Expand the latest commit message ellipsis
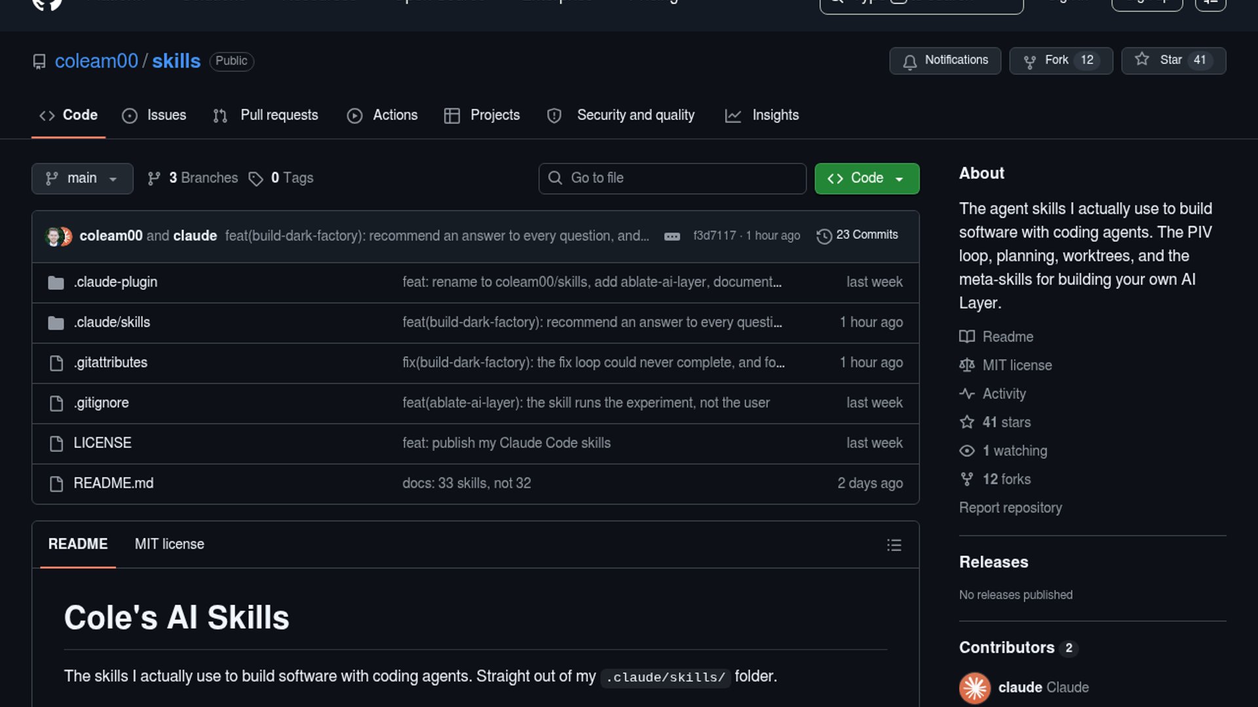Image resolution: width=1258 pixels, height=707 pixels. 672,236
